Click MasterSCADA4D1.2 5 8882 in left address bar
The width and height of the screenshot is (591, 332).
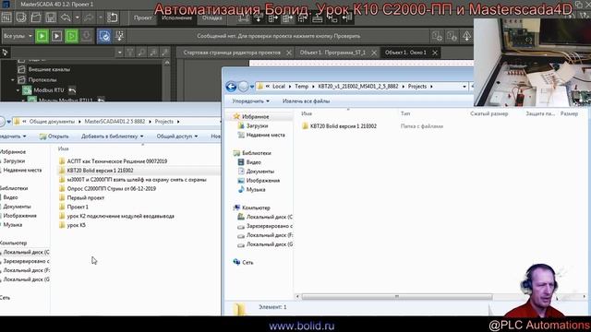[115, 122]
